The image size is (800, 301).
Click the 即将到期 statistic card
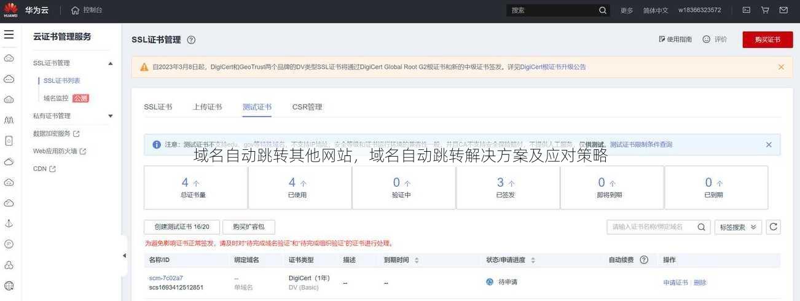pyautogui.click(x=612, y=187)
